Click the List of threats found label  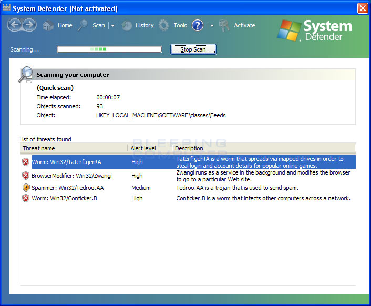45,139
